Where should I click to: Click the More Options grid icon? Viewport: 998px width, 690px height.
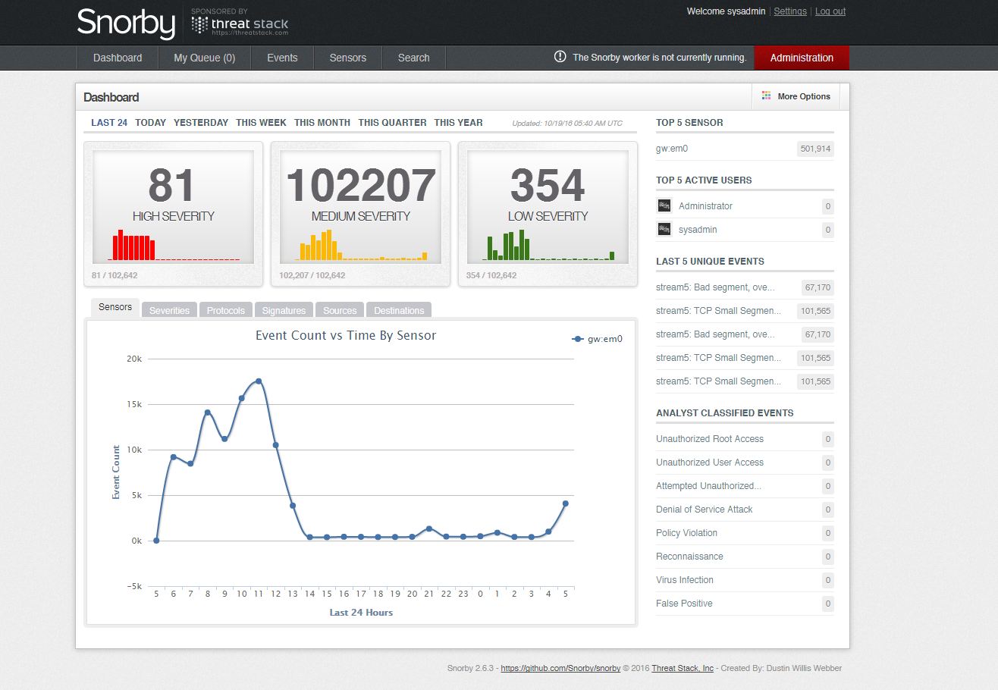(x=767, y=96)
